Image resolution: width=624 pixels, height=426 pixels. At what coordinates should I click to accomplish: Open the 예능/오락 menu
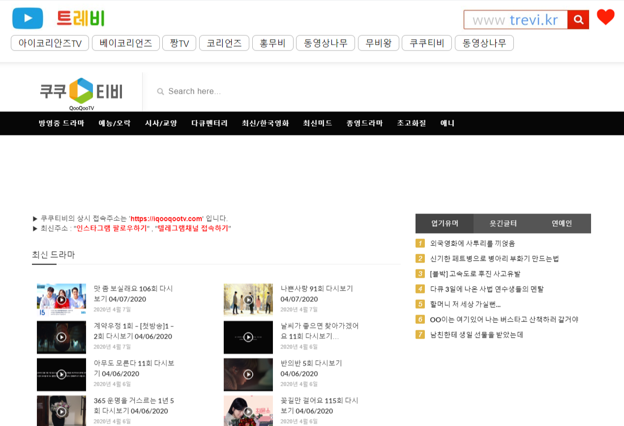click(x=115, y=123)
